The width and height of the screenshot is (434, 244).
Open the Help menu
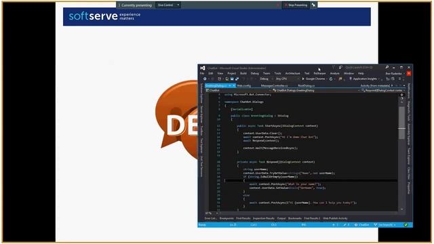click(x=361, y=73)
